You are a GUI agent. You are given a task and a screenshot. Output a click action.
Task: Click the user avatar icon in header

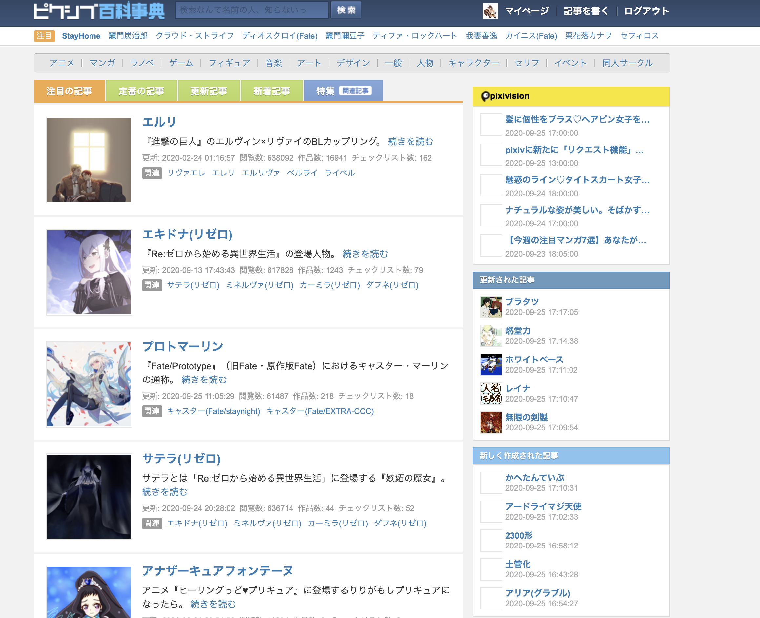click(490, 11)
